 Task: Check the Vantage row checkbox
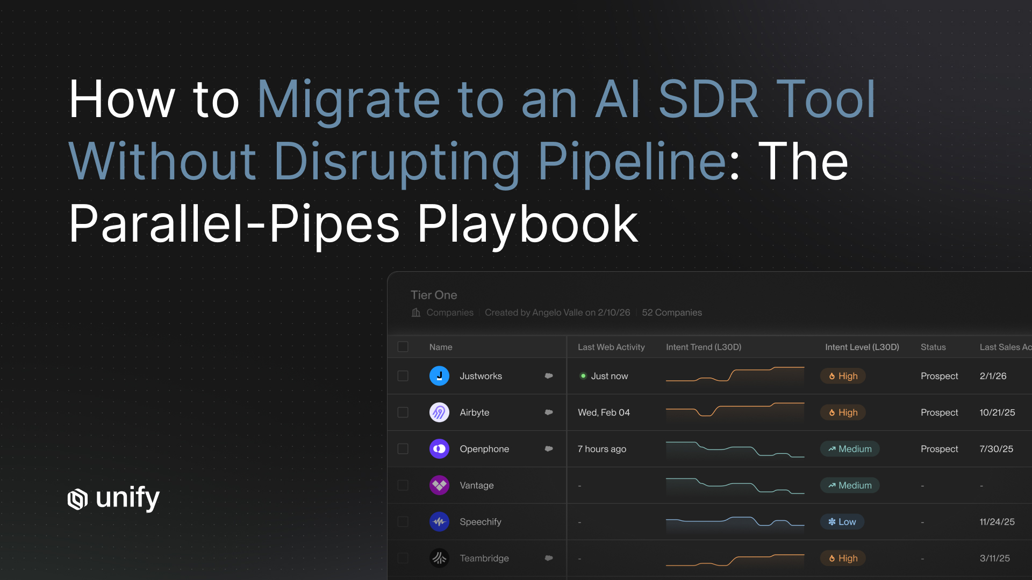(403, 485)
